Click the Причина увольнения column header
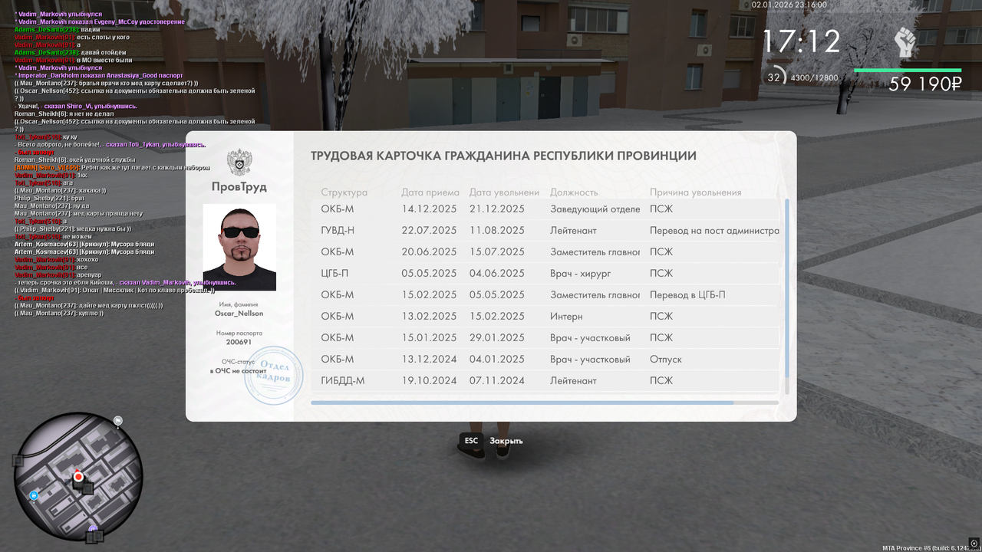The height and width of the screenshot is (552, 982). pyautogui.click(x=696, y=192)
